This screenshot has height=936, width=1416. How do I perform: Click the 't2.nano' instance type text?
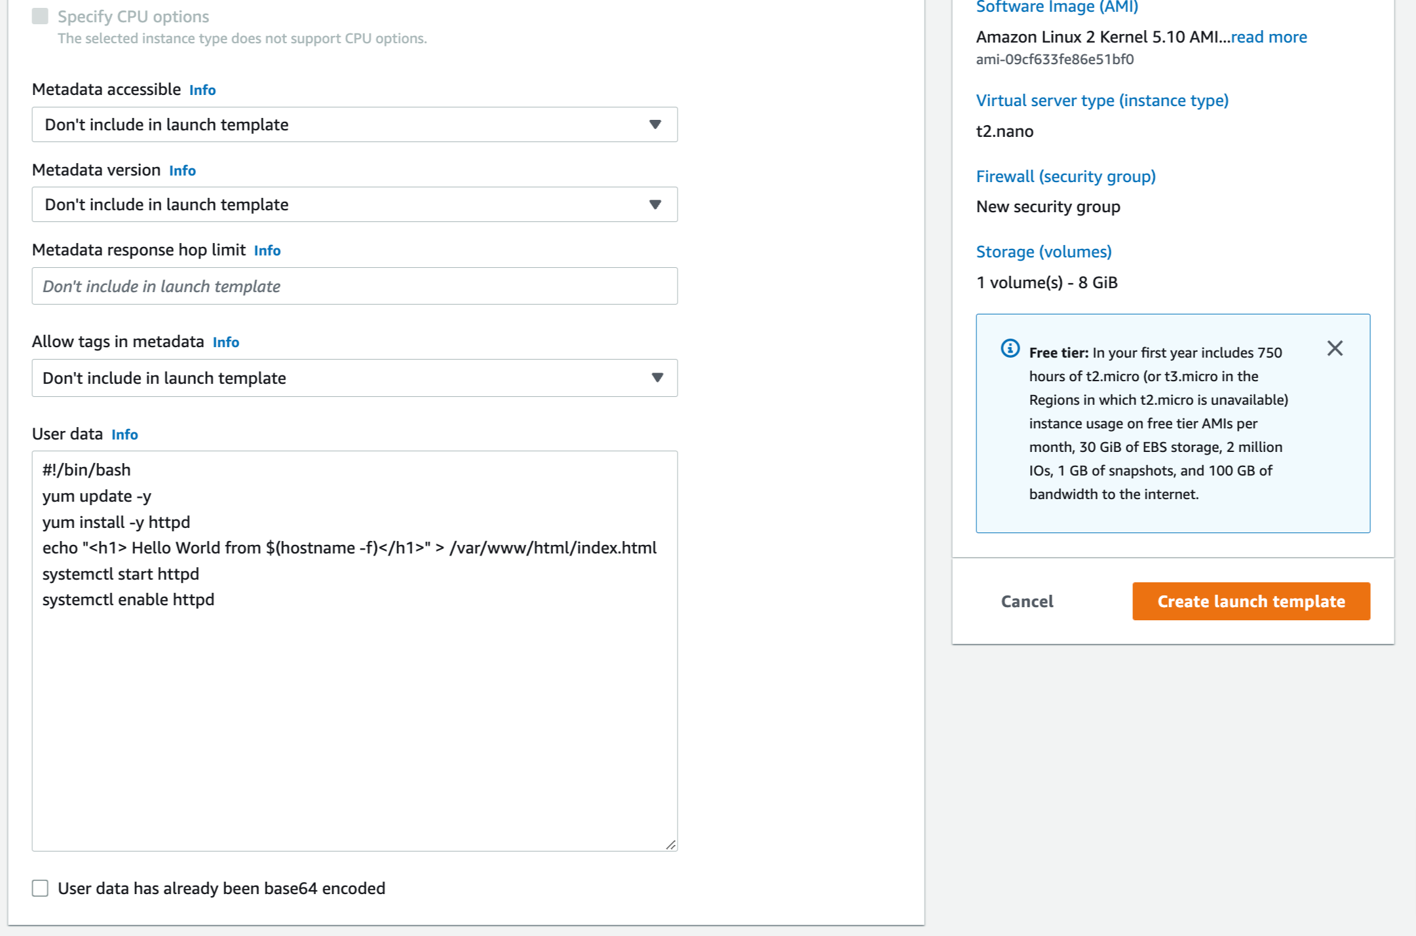point(1005,131)
